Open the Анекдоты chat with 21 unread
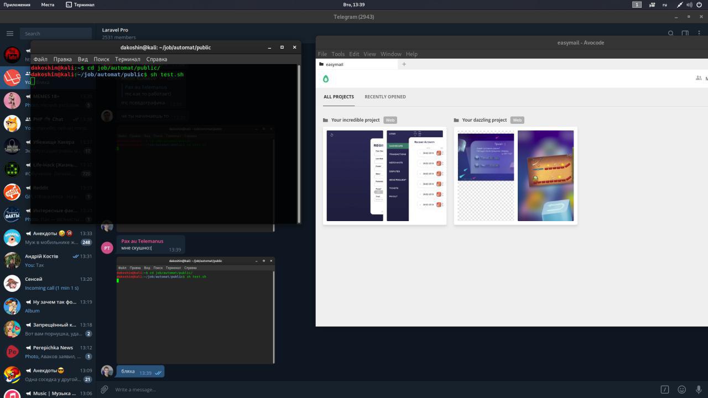708x398 pixels. coord(48,375)
